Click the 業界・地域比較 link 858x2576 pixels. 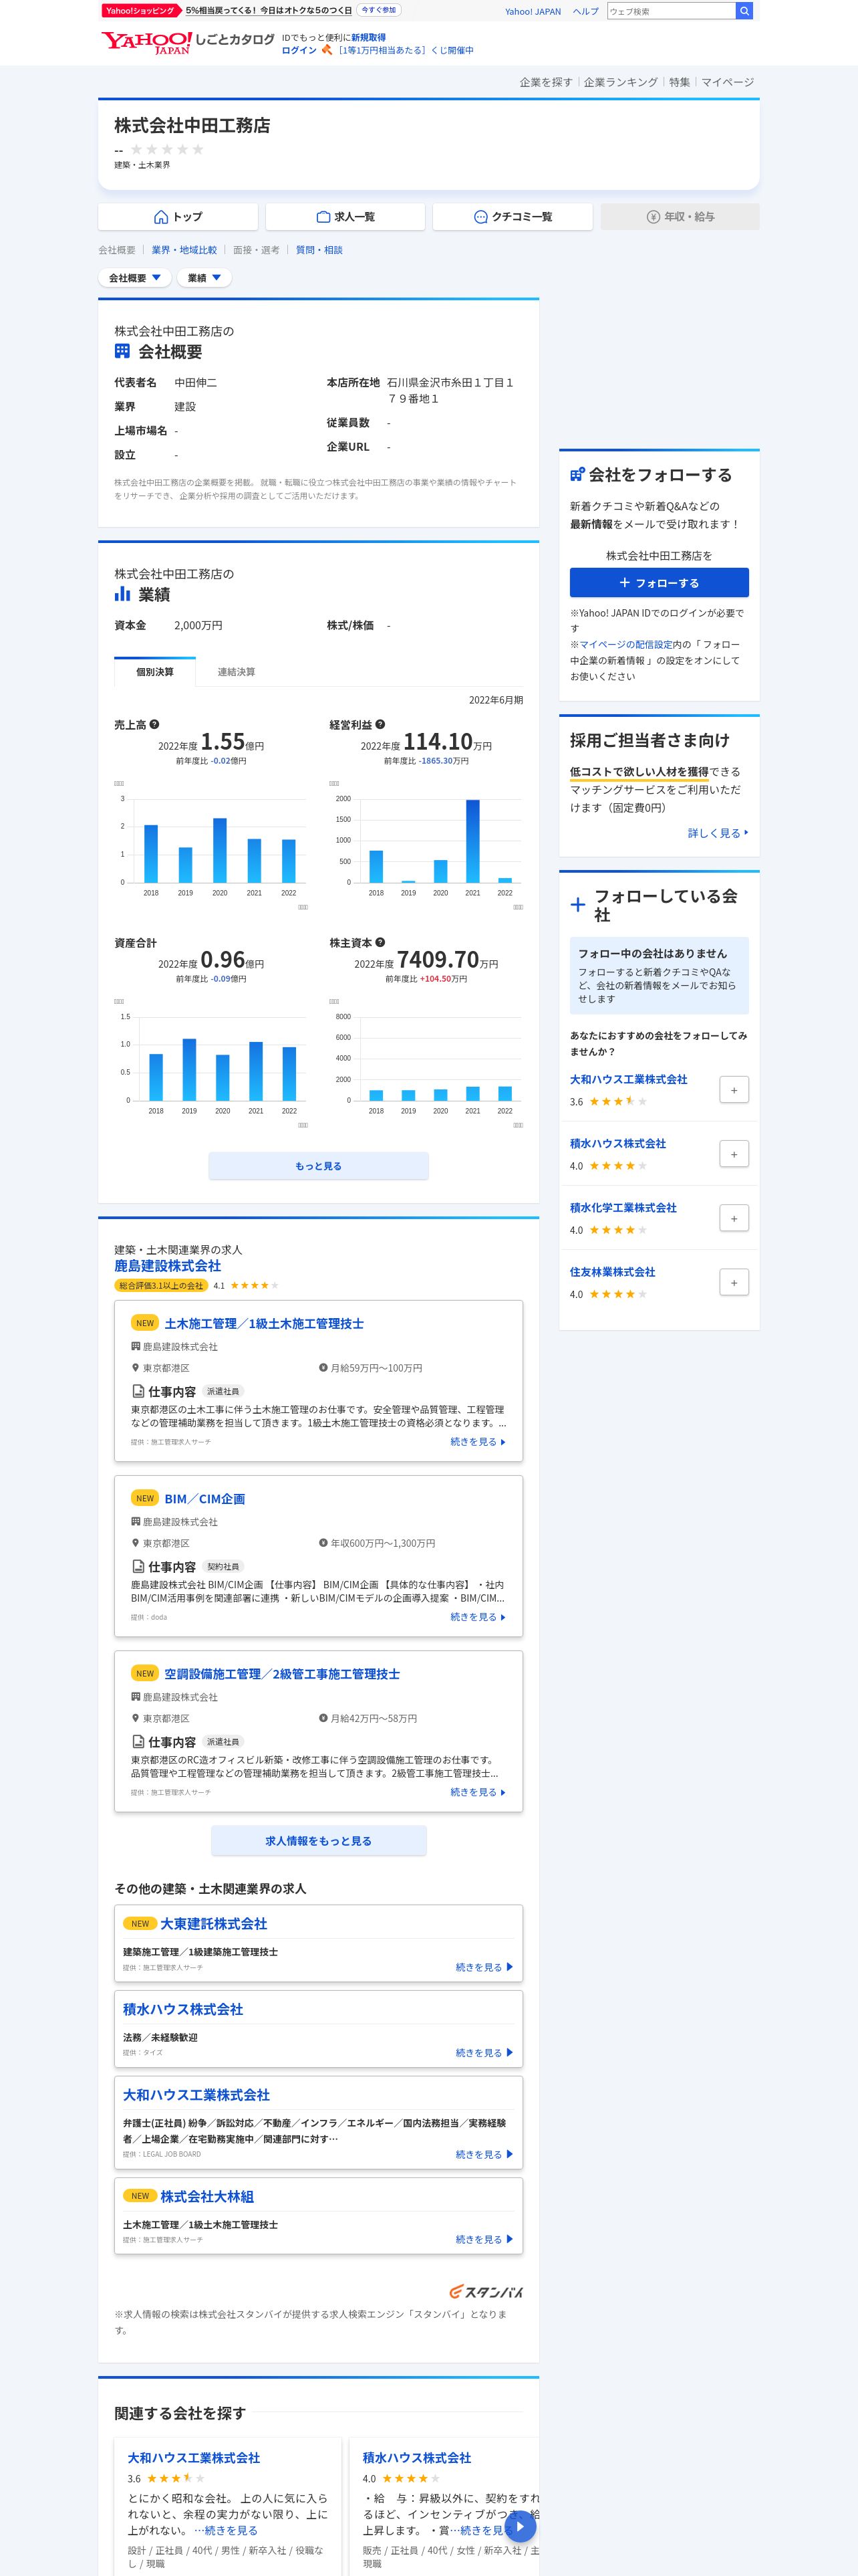pyautogui.click(x=184, y=250)
